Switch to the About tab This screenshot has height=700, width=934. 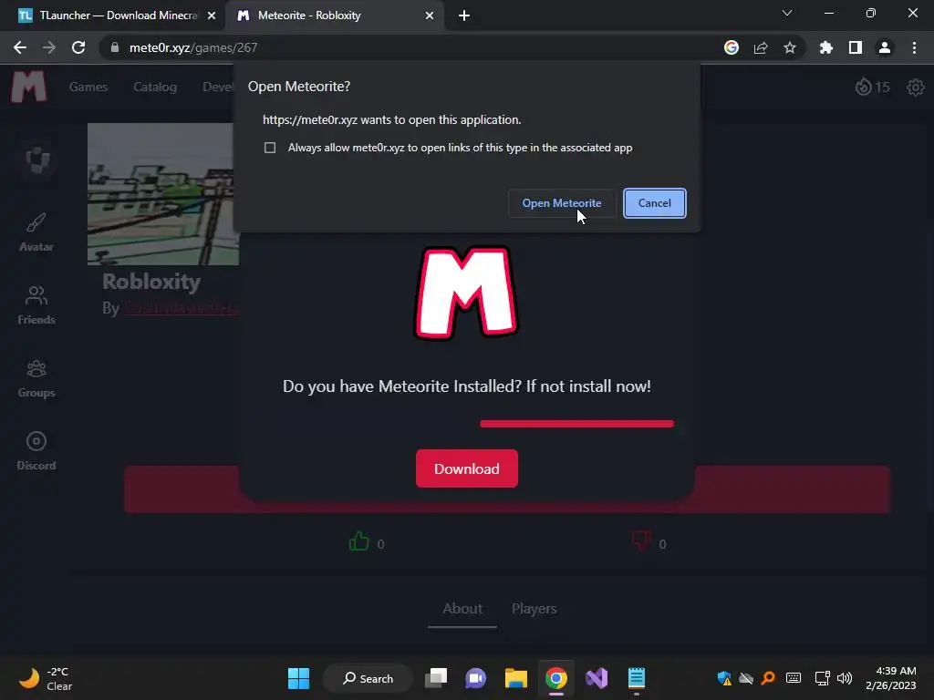tap(462, 609)
